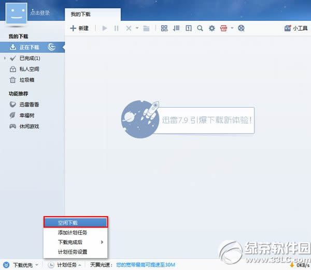Image resolution: width=311 pixels, height=270 pixels.
Task: Open the download folder icon
Action: tap(146, 28)
